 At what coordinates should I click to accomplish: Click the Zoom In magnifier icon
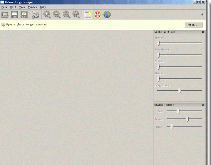pyautogui.click(x=47, y=15)
